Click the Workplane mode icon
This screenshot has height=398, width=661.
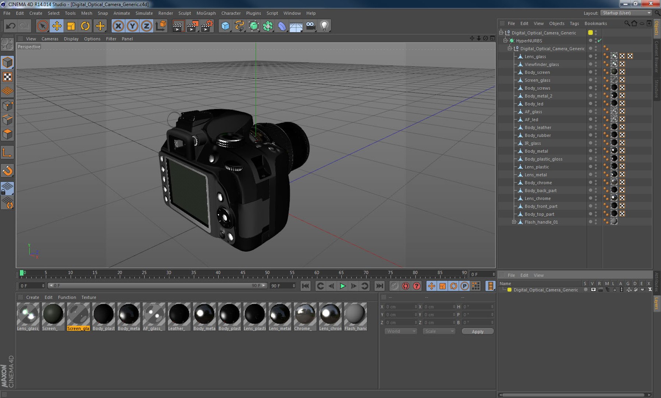click(7, 91)
